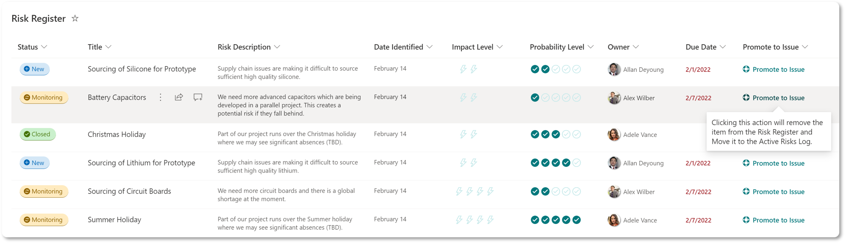The width and height of the screenshot is (845, 243).
Task: Click the Monitoring status pill for Battery Capacitors
Action: click(44, 97)
